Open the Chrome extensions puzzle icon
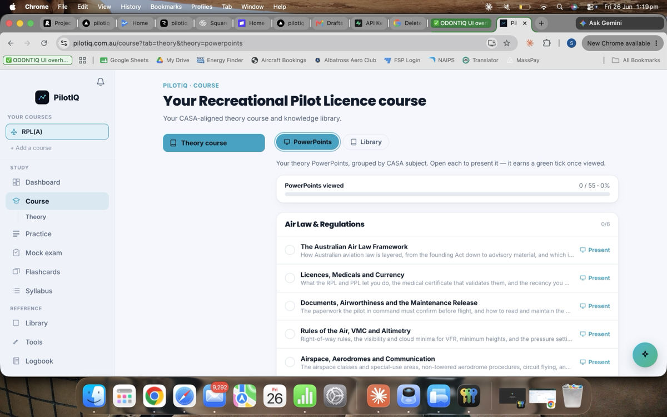This screenshot has width=667, height=417. pos(547,43)
